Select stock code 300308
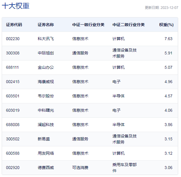 click(x=13, y=53)
